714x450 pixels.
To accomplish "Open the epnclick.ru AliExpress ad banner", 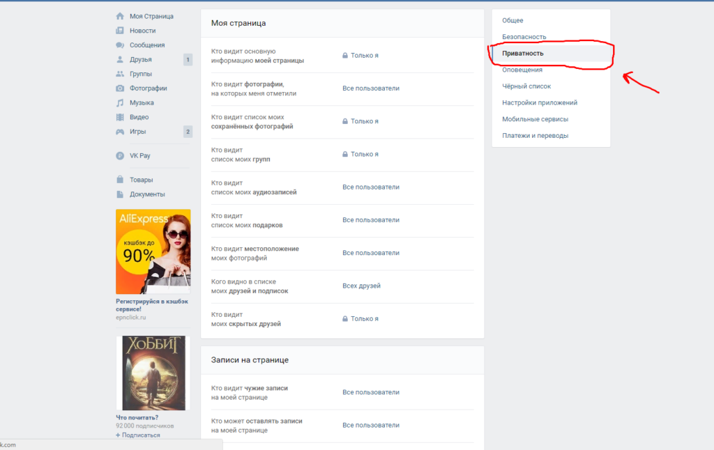I will click(x=153, y=251).
